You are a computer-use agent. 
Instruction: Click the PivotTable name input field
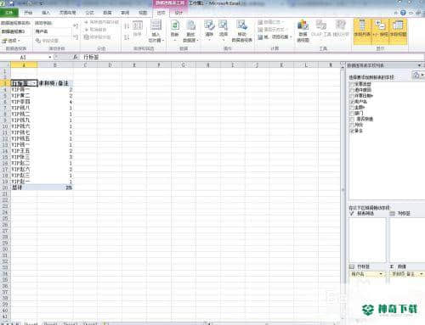click(x=16, y=31)
